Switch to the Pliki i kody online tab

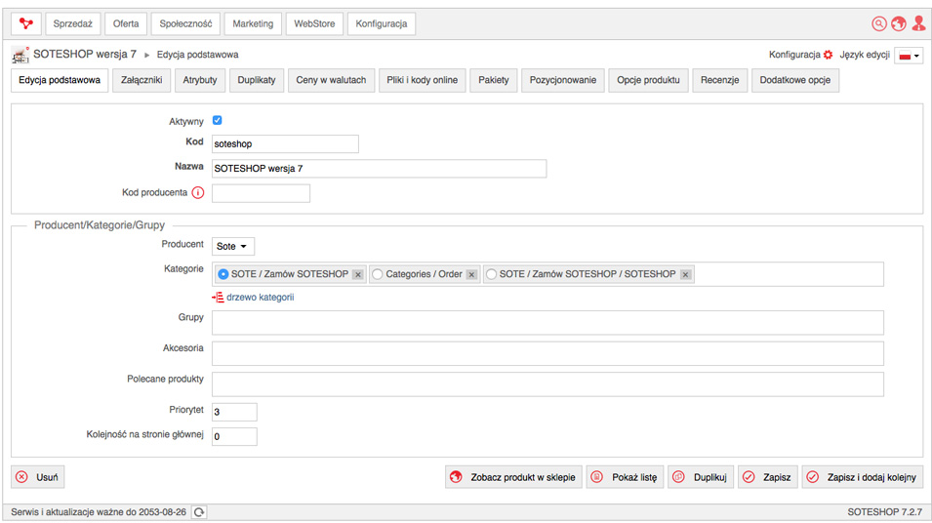(422, 80)
